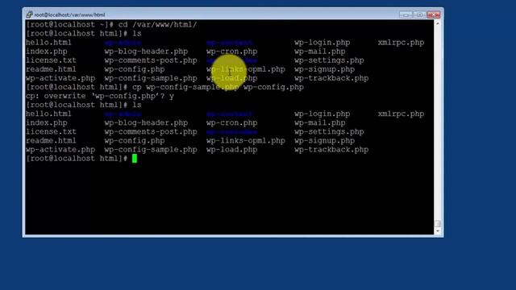The height and width of the screenshot is (290, 516).
Task: Click 'wp-settings.php' in the first ls listing
Action: pyautogui.click(x=329, y=60)
